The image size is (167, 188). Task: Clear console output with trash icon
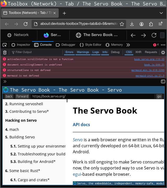(x=5, y=52)
